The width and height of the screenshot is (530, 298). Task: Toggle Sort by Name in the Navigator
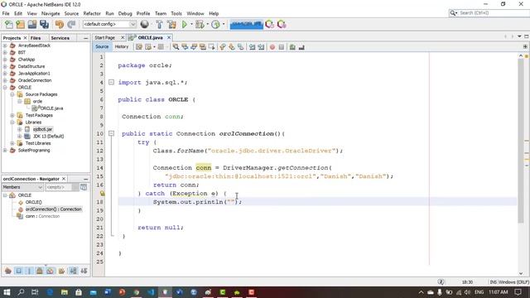coord(73,271)
